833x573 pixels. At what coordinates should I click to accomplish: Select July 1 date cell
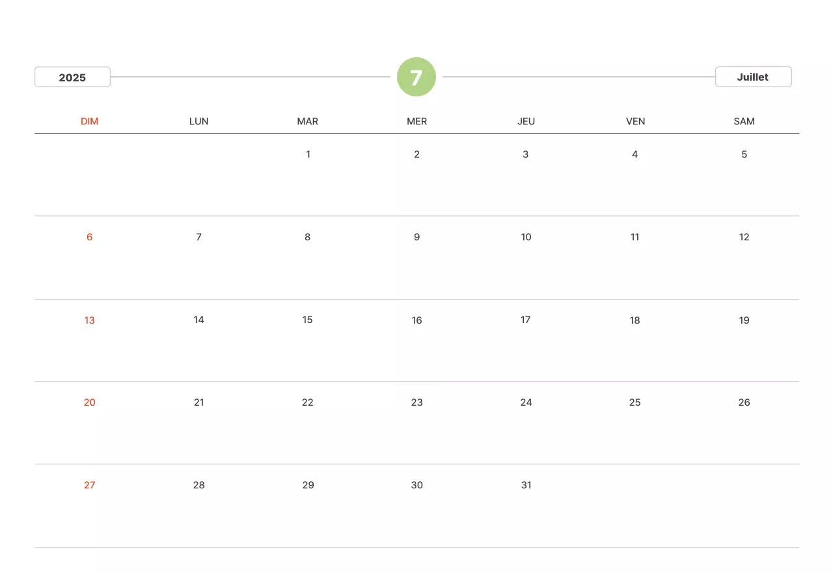click(308, 154)
